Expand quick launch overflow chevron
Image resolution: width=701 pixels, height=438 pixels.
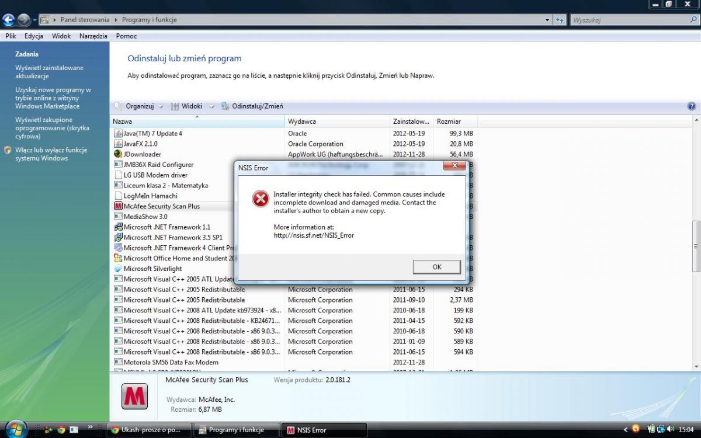90,427
